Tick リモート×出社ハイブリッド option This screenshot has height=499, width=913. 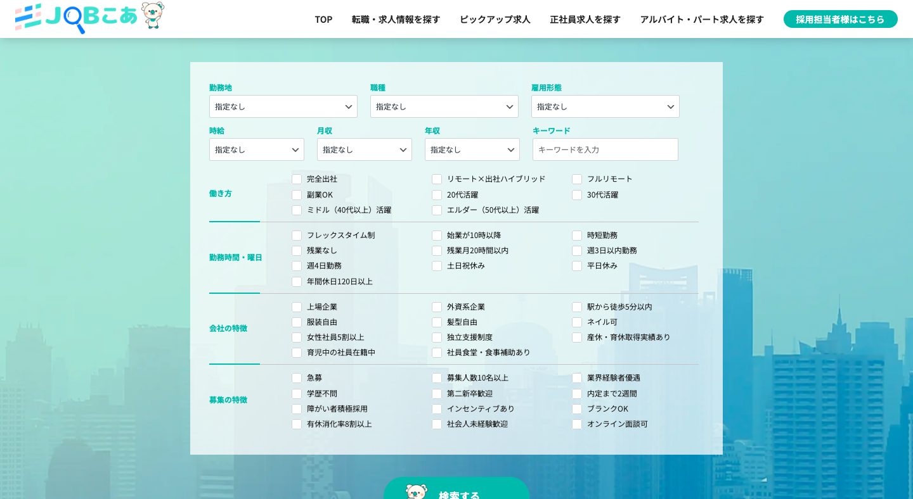(437, 179)
